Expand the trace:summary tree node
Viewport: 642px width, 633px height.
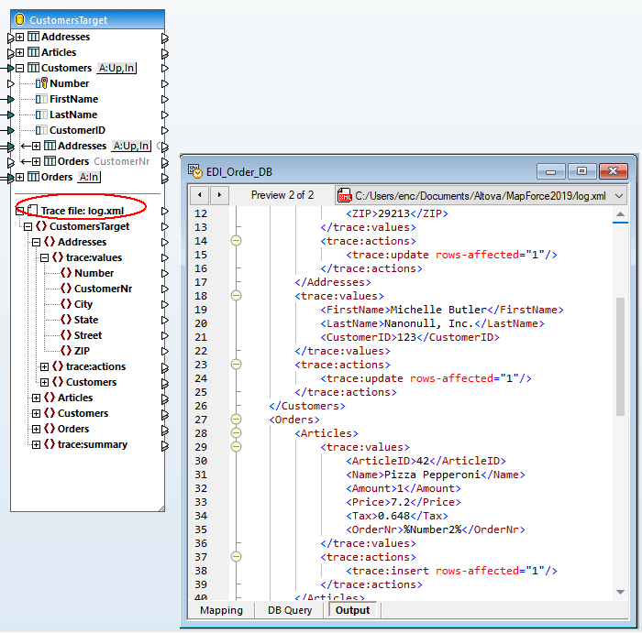36,444
